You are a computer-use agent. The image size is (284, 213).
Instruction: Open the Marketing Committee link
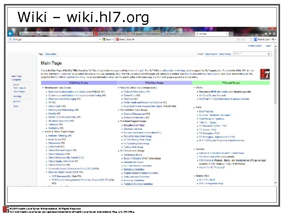(134, 169)
